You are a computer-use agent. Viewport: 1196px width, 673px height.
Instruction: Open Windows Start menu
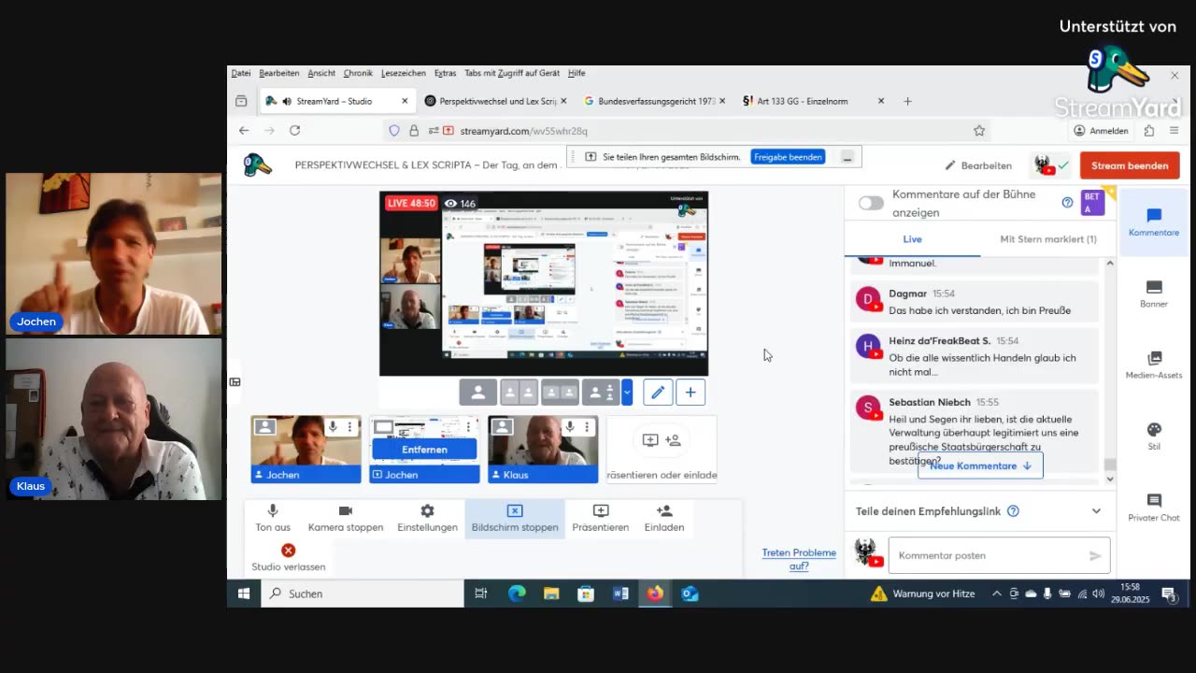pyautogui.click(x=244, y=594)
